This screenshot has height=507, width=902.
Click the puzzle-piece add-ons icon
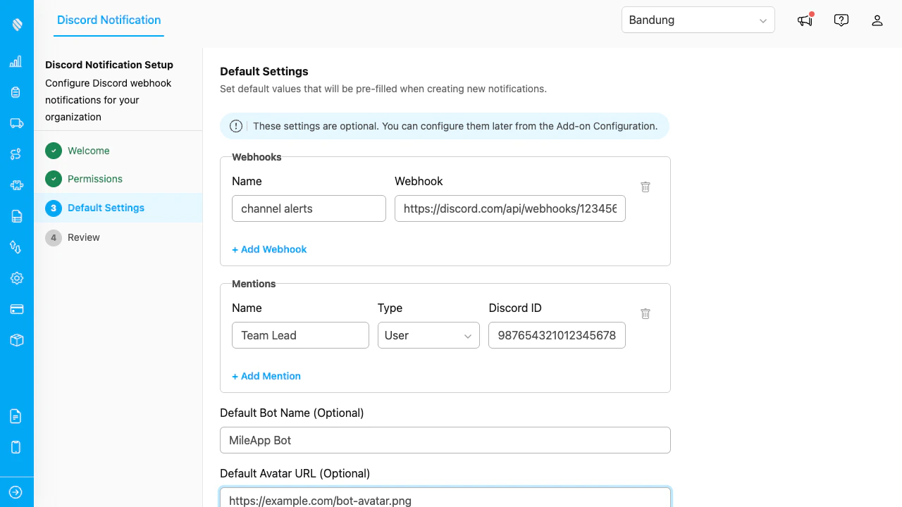tap(16, 185)
